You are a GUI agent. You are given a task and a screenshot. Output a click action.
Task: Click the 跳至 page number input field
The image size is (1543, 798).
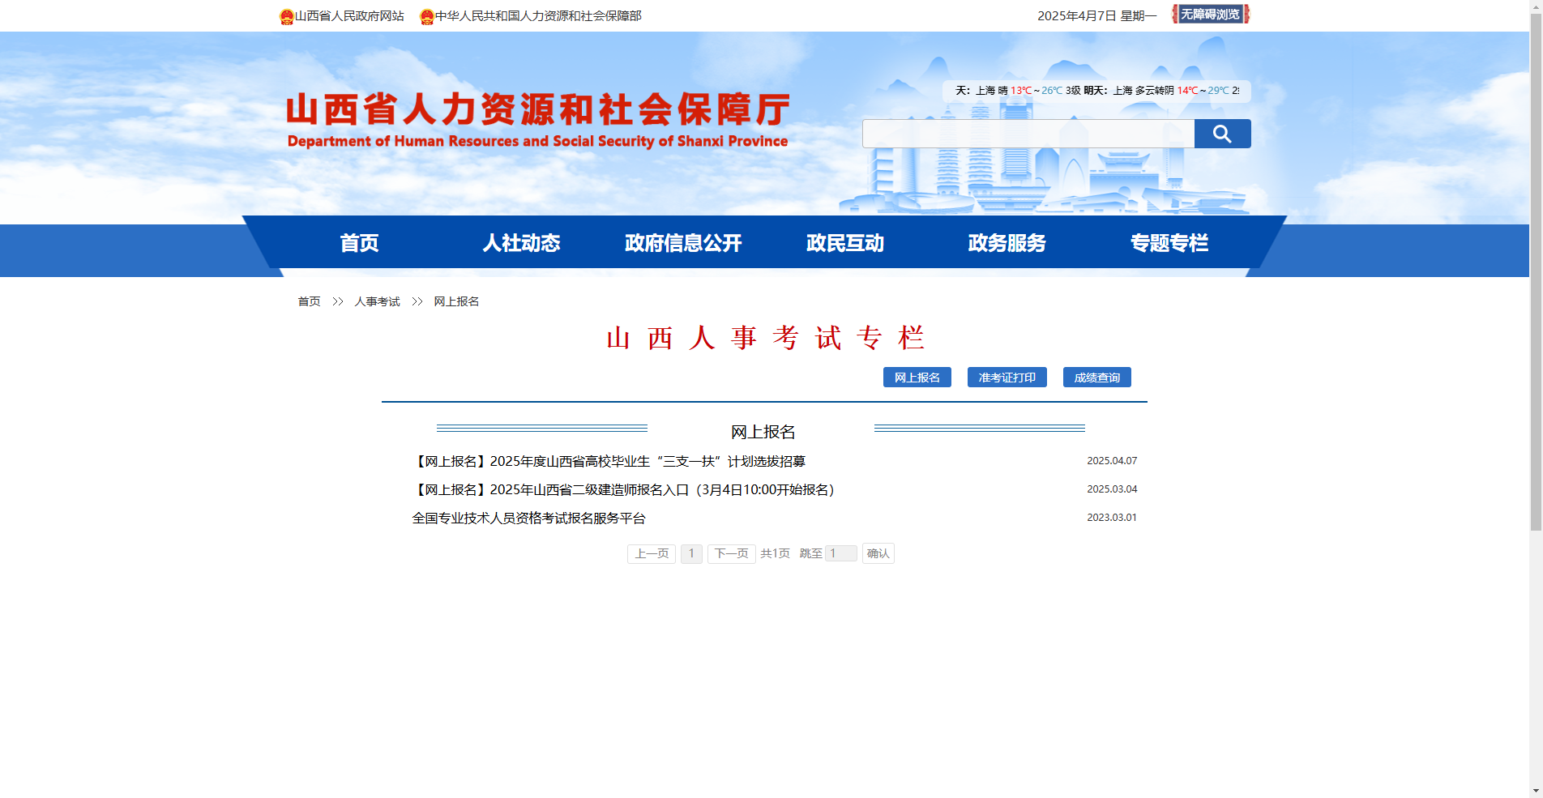(x=841, y=553)
